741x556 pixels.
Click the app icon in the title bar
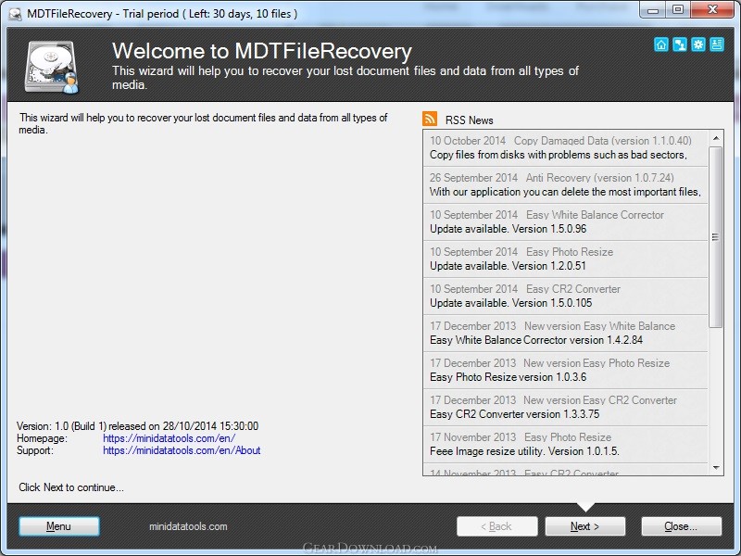coord(15,14)
